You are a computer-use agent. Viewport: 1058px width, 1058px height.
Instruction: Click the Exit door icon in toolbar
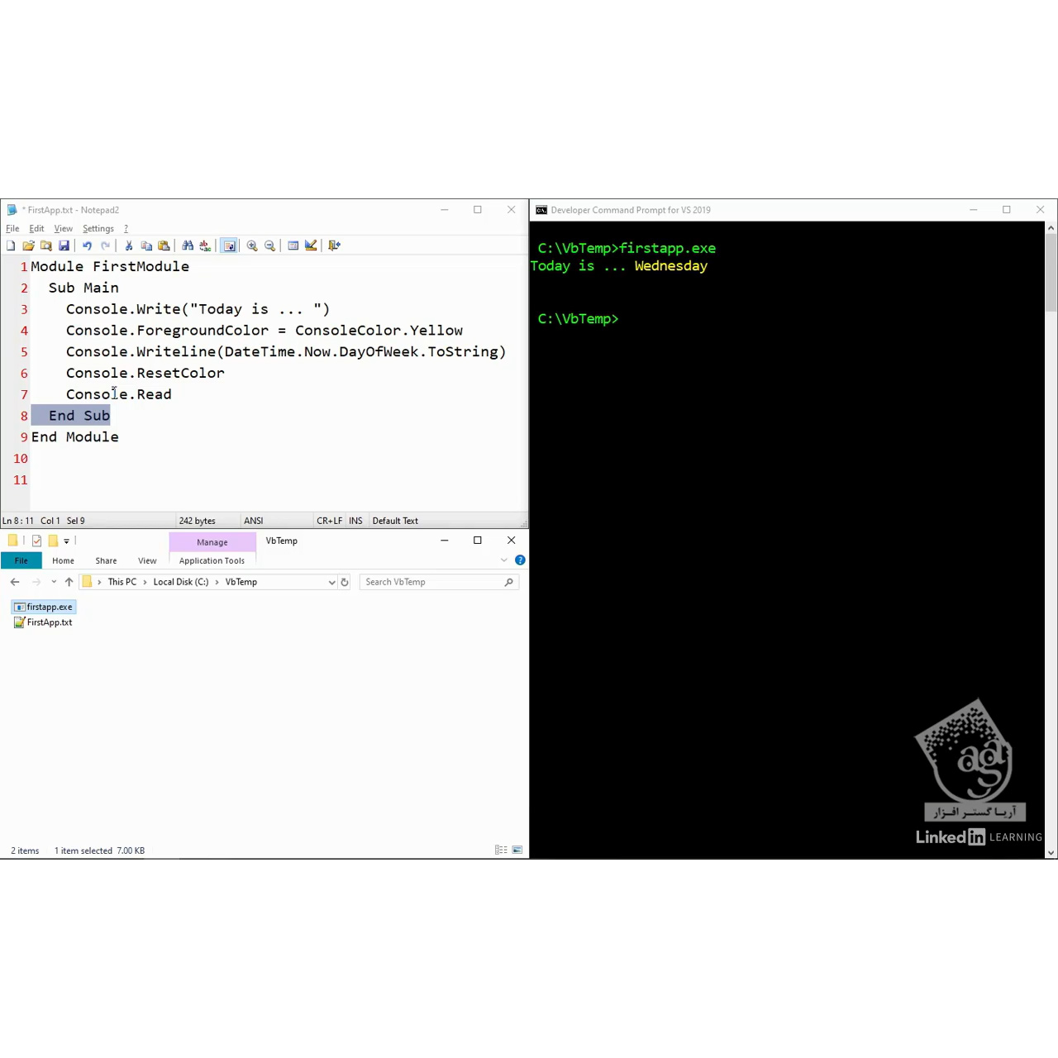coord(334,245)
